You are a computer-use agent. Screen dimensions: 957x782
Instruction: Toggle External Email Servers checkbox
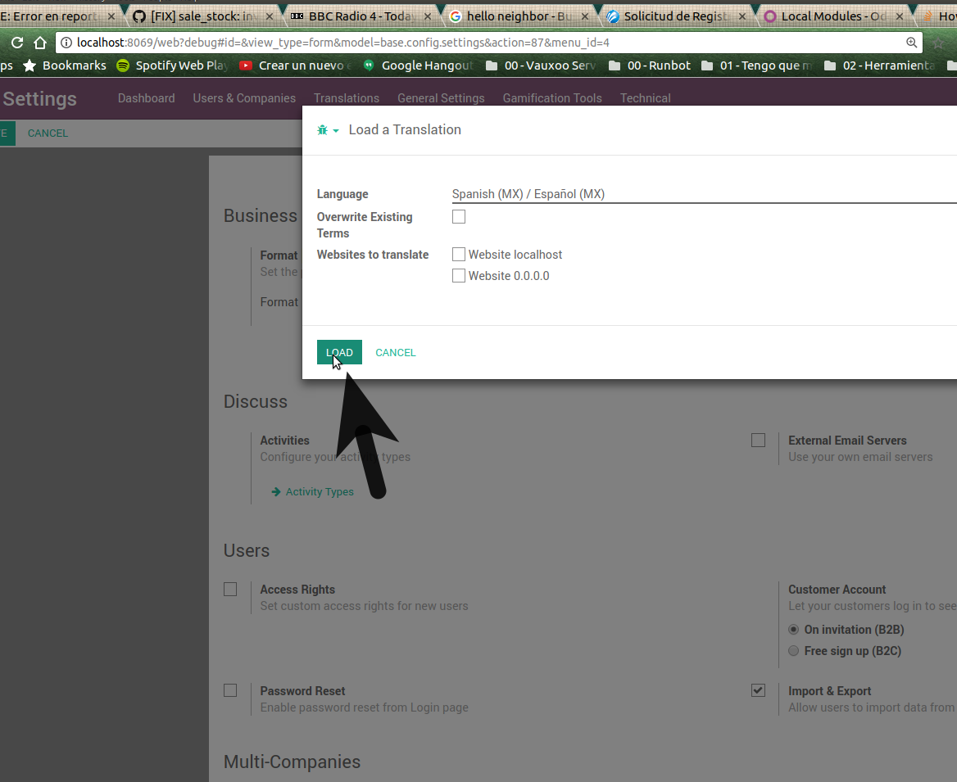click(758, 440)
